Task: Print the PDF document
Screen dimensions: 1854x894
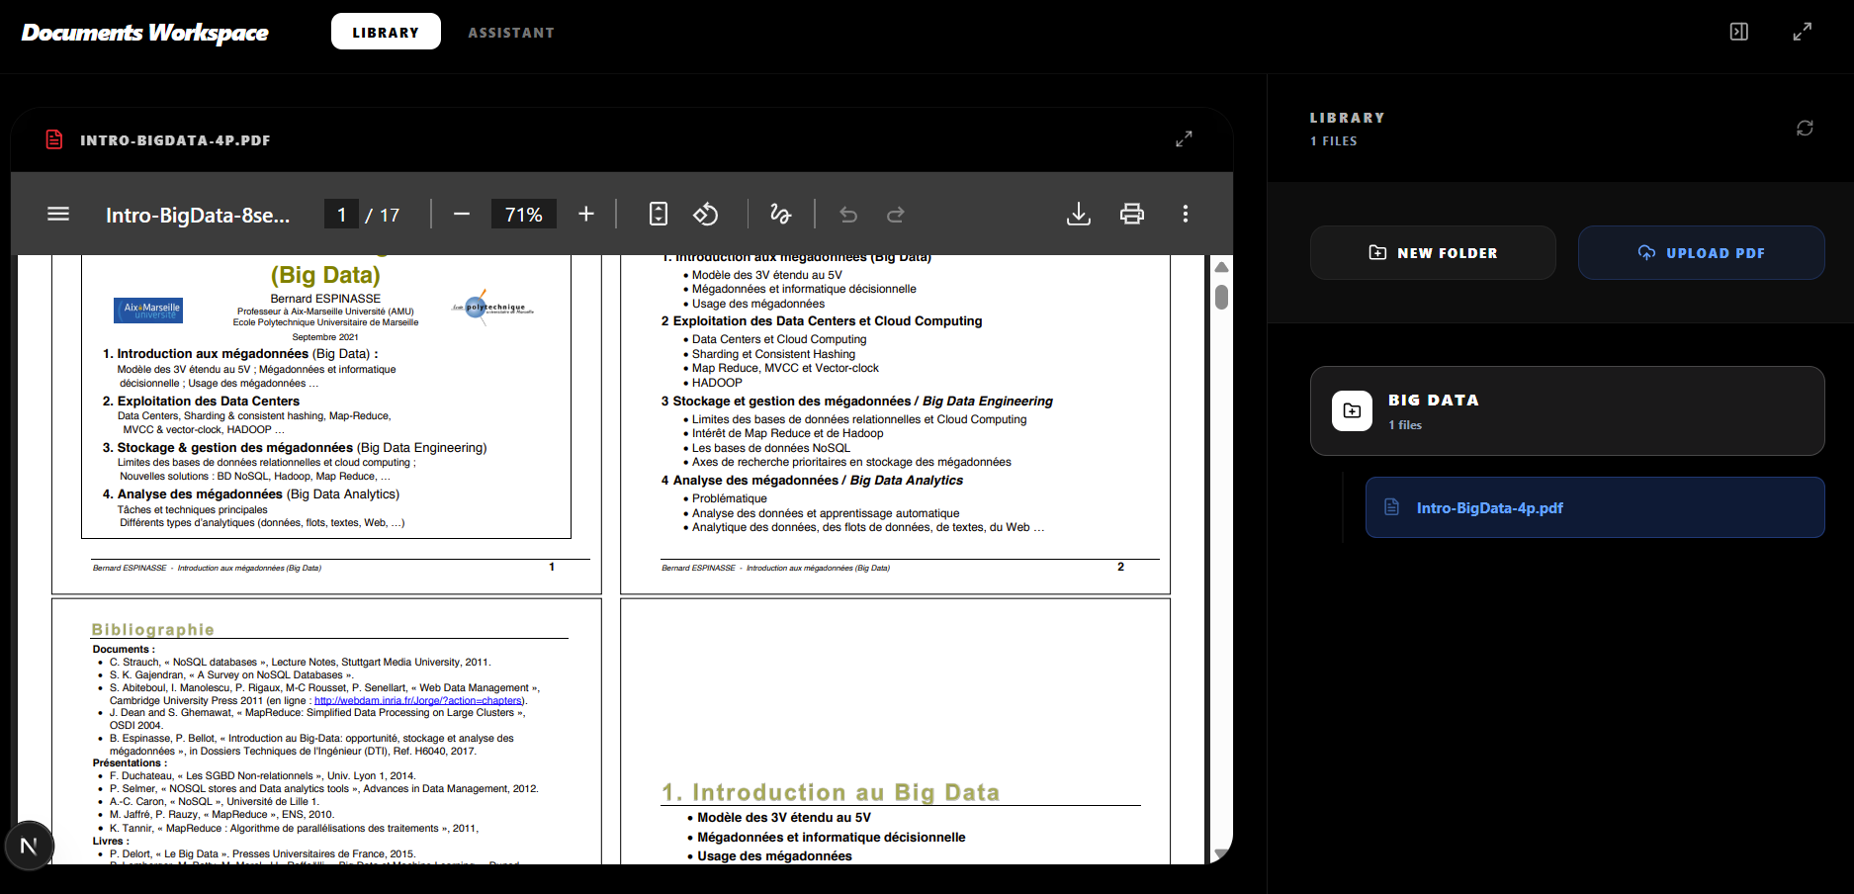Action: 1132,214
